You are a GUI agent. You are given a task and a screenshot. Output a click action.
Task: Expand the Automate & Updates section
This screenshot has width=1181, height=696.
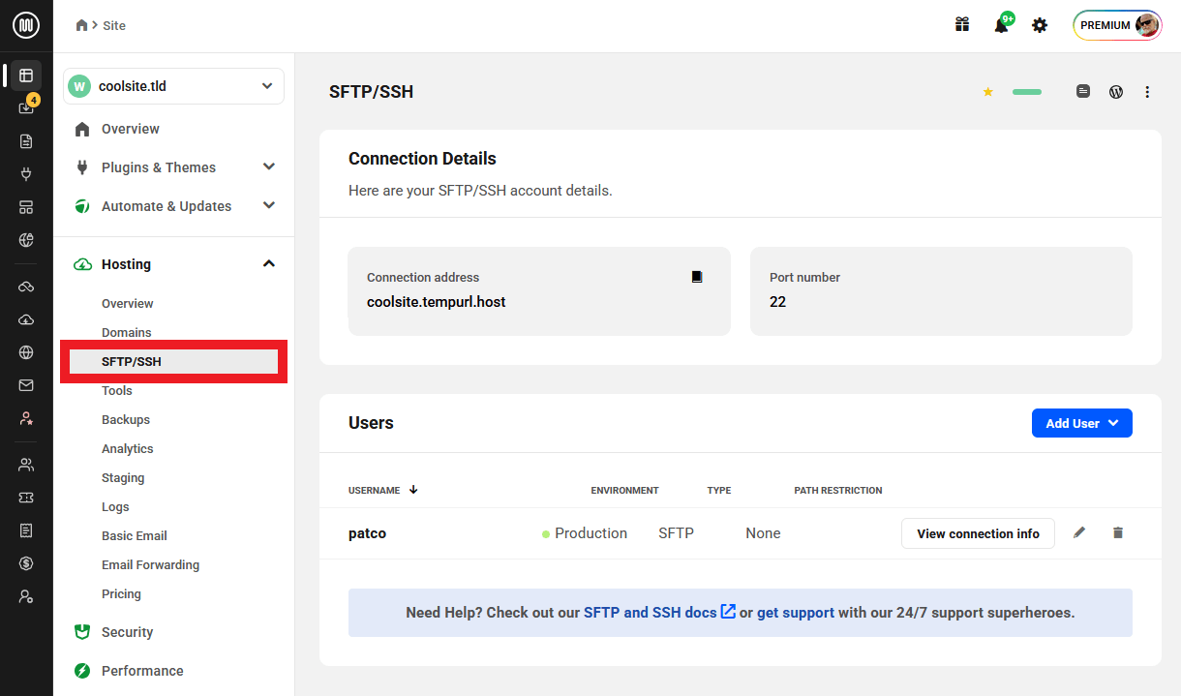[x=269, y=206]
